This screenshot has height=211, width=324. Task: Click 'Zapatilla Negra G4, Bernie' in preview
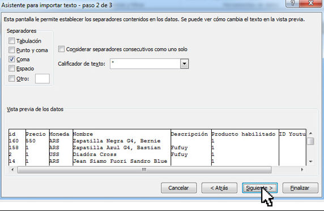117,141
